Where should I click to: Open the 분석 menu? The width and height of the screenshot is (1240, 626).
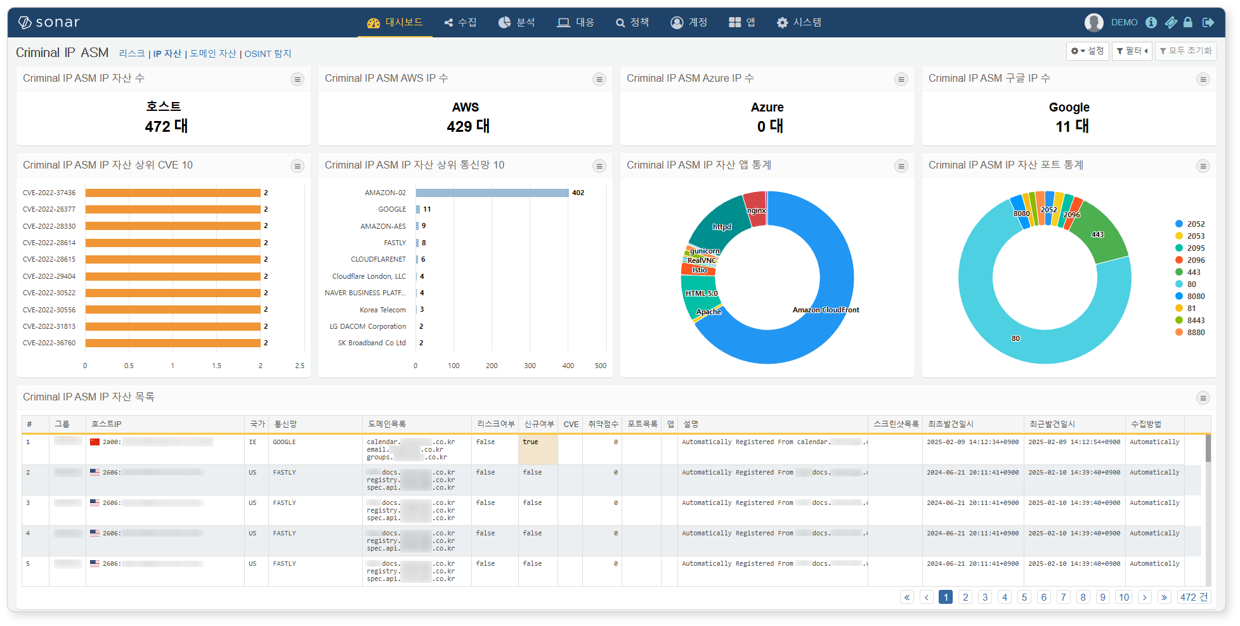pyautogui.click(x=516, y=22)
